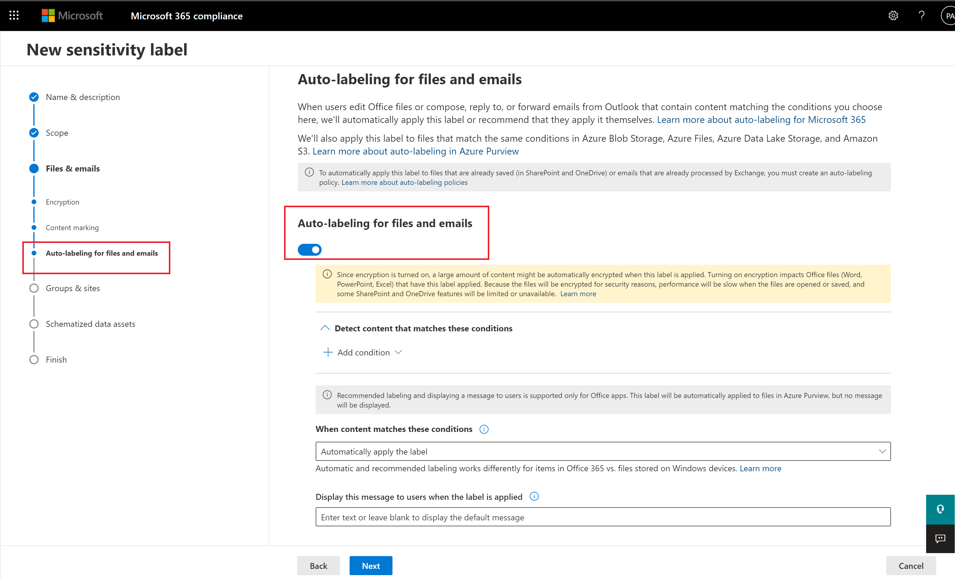Click the plus icon for Add condition
The width and height of the screenshot is (955, 579).
pyautogui.click(x=328, y=352)
